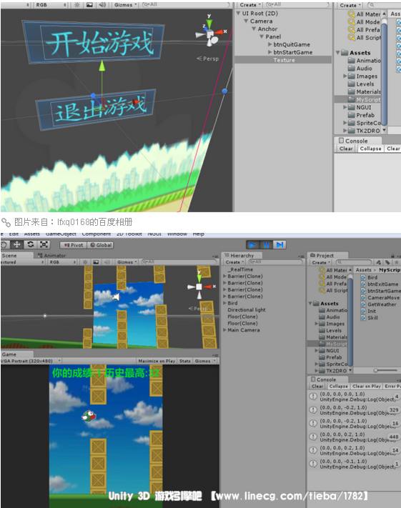This screenshot has width=401, height=508.
Task: Switch to the Animator tab
Action: tap(52, 256)
